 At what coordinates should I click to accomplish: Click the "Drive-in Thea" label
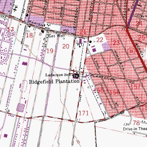click(x=135, y=129)
